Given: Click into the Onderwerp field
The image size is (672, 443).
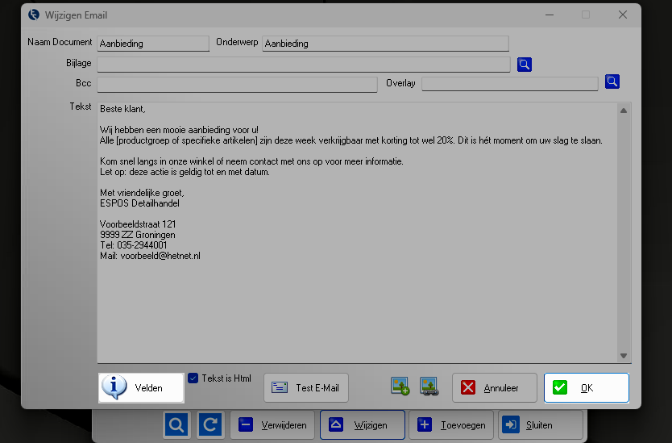Looking at the screenshot, I should [385, 44].
